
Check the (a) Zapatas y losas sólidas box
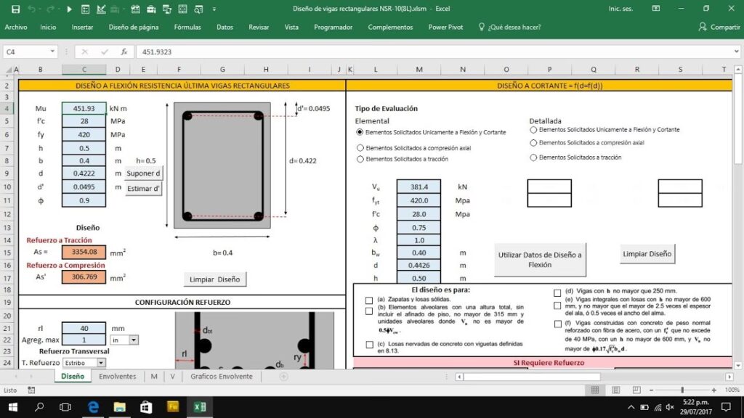pyautogui.click(x=369, y=300)
